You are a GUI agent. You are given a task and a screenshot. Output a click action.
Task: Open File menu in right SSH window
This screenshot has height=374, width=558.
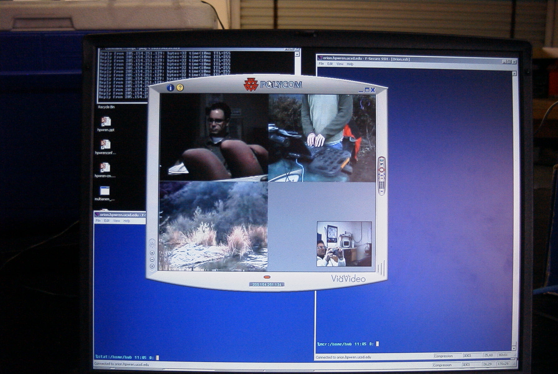click(x=321, y=64)
